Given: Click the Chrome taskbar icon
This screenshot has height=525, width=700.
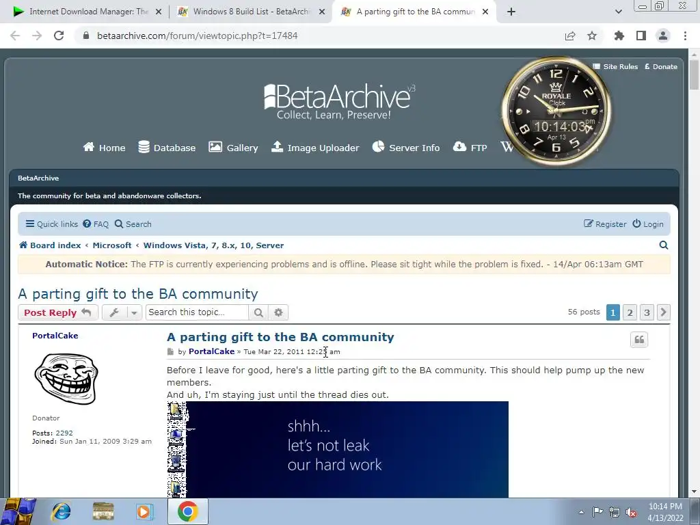Looking at the screenshot, I should point(188,511).
